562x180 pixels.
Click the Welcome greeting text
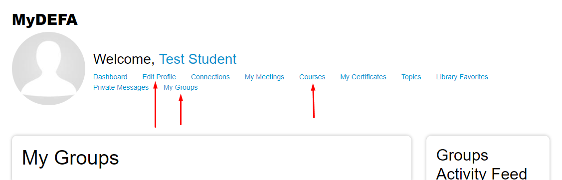coord(124,59)
